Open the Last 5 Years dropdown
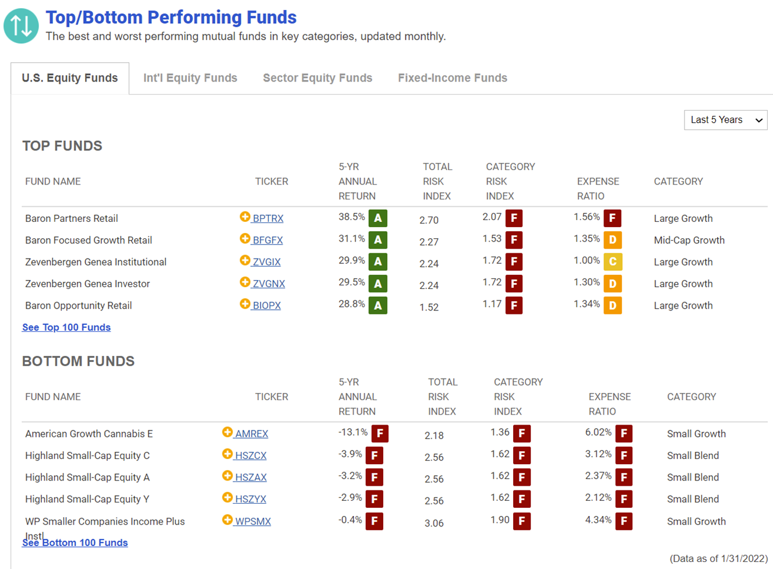This screenshot has width=773, height=569. point(725,120)
